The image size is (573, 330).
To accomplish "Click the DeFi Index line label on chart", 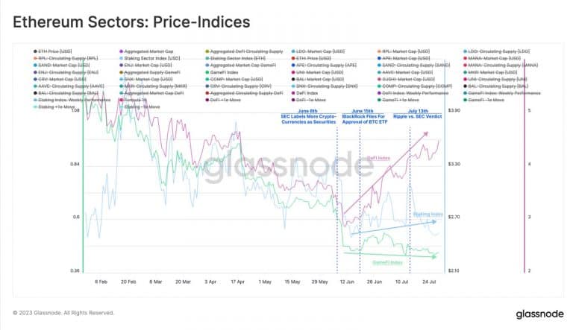I will pyautogui.click(x=378, y=157).
